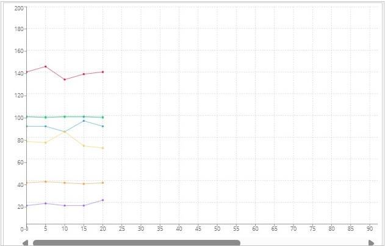Click the blue line data point at x=5
The width and height of the screenshot is (385, 246).
tap(45, 126)
